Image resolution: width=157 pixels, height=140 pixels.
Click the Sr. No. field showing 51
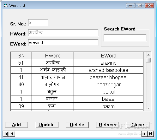coord(38,22)
